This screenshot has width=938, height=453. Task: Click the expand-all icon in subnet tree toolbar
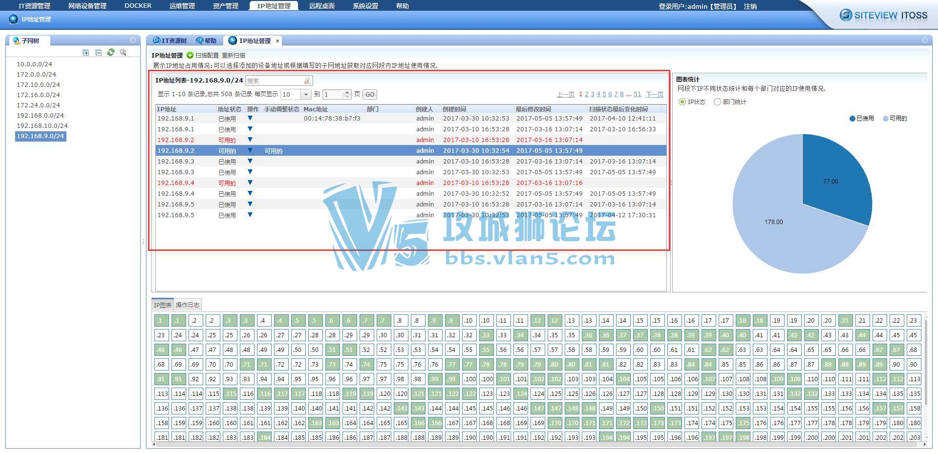point(86,52)
